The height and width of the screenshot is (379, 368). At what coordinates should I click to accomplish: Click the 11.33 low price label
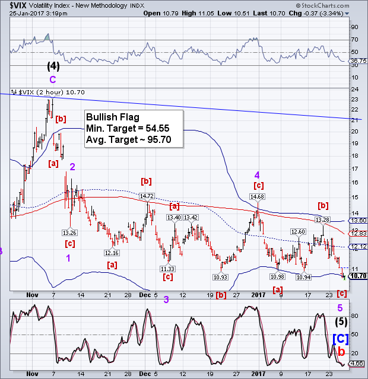(167, 269)
